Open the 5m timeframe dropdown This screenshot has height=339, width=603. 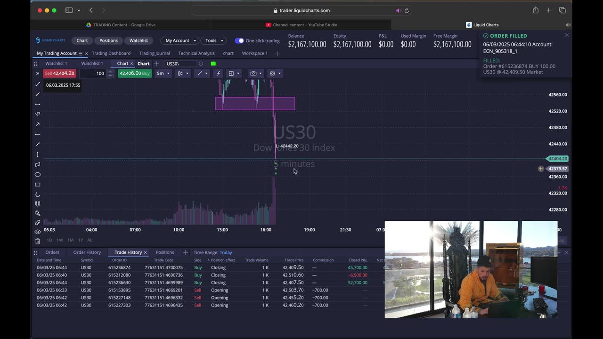pyautogui.click(x=163, y=73)
